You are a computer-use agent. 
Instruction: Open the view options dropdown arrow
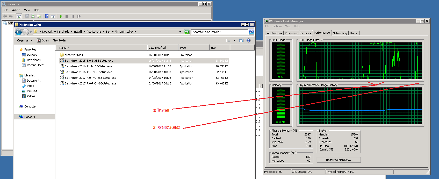click(x=234, y=40)
